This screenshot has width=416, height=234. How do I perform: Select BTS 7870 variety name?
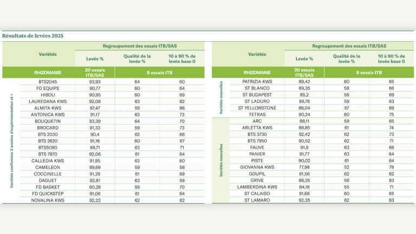(48, 154)
